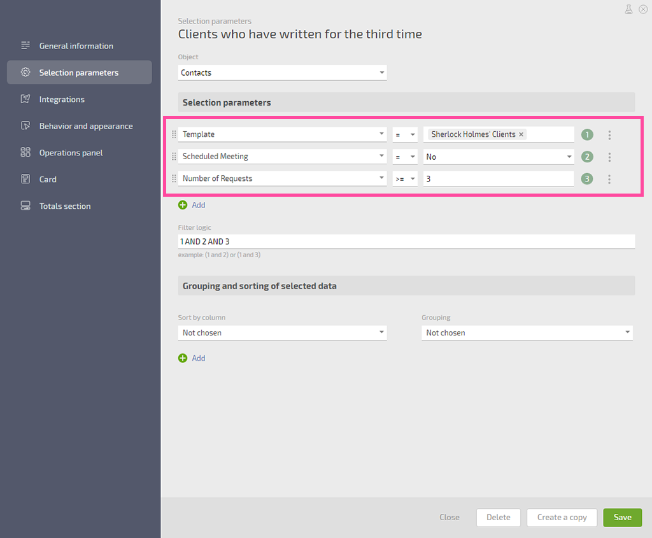Click the Totals section icon
Viewport: 652px width, 538px height.
25,206
